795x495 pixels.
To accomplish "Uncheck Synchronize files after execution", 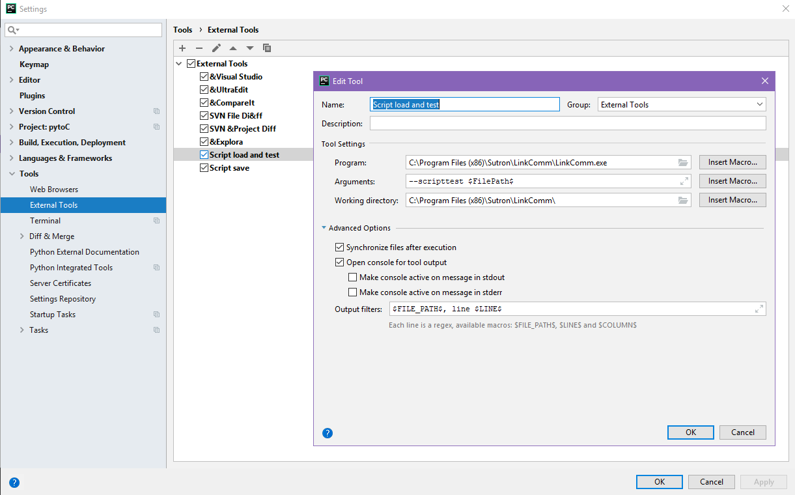I will tap(339, 247).
